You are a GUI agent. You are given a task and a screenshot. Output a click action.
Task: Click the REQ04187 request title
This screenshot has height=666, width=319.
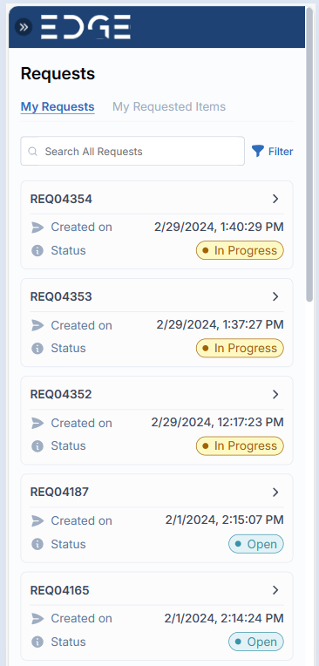coord(59,492)
